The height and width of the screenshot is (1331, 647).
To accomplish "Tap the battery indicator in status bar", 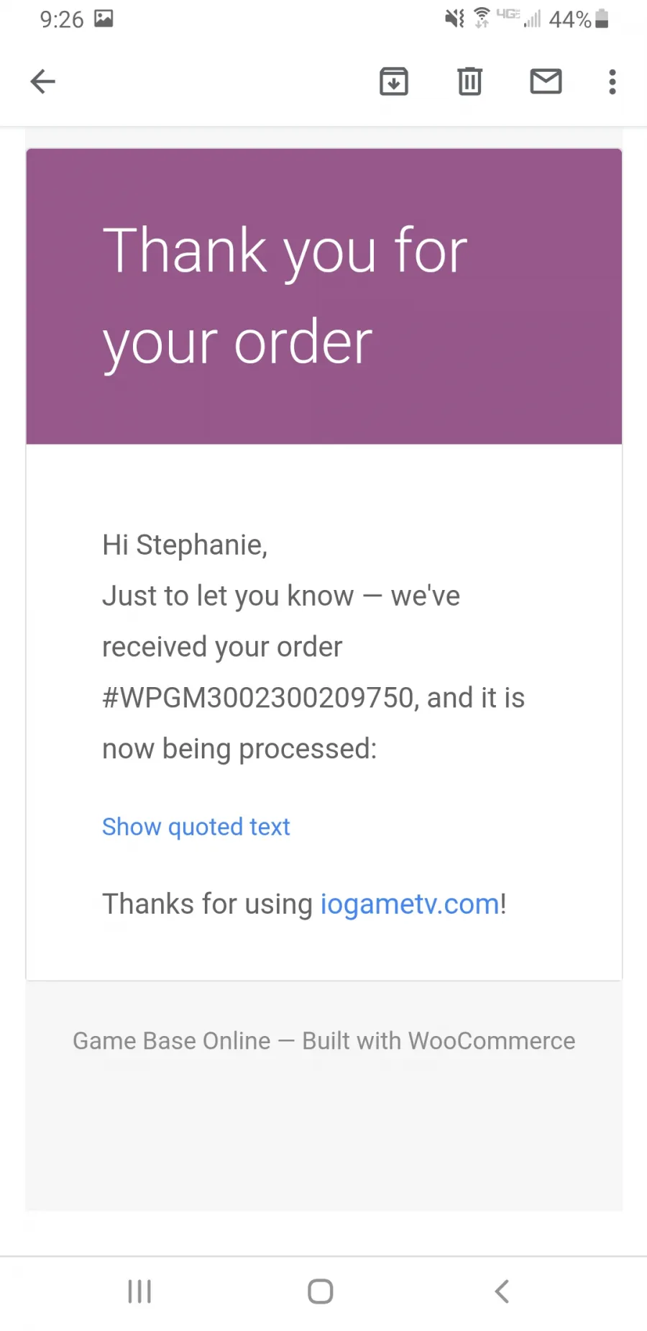I will point(602,19).
